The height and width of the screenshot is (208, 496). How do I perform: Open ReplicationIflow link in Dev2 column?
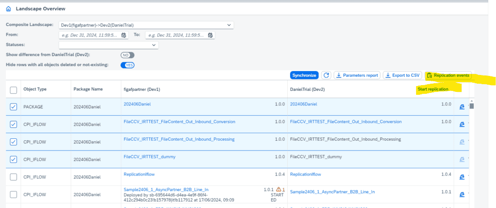(x=306, y=174)
